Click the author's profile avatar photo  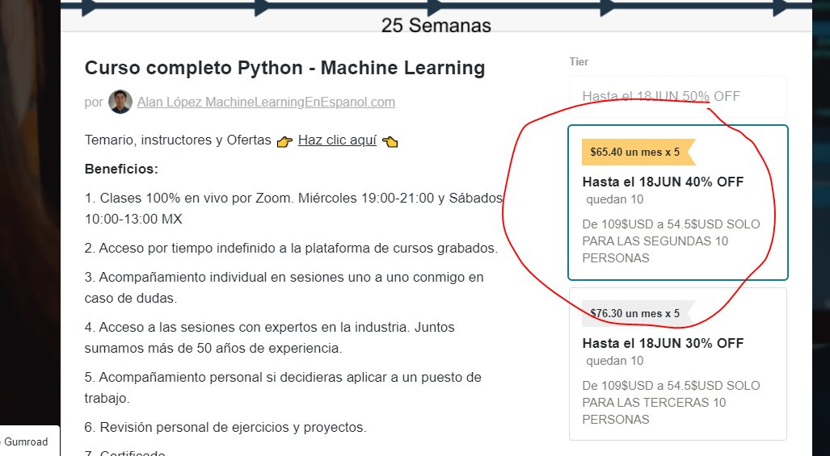click(x=120, y=102)
